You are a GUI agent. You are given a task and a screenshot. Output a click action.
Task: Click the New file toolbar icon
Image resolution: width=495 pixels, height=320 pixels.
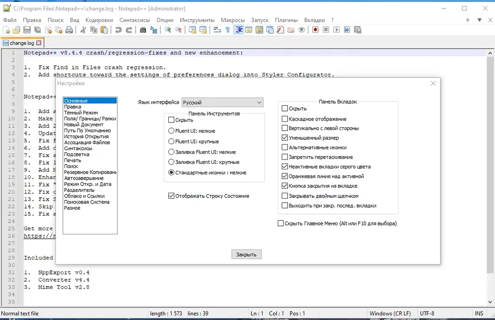pos(6,30)
